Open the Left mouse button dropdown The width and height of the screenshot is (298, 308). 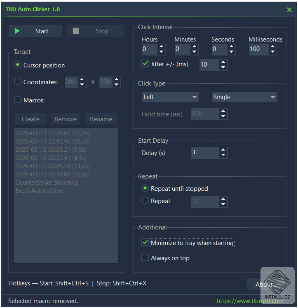170,97
